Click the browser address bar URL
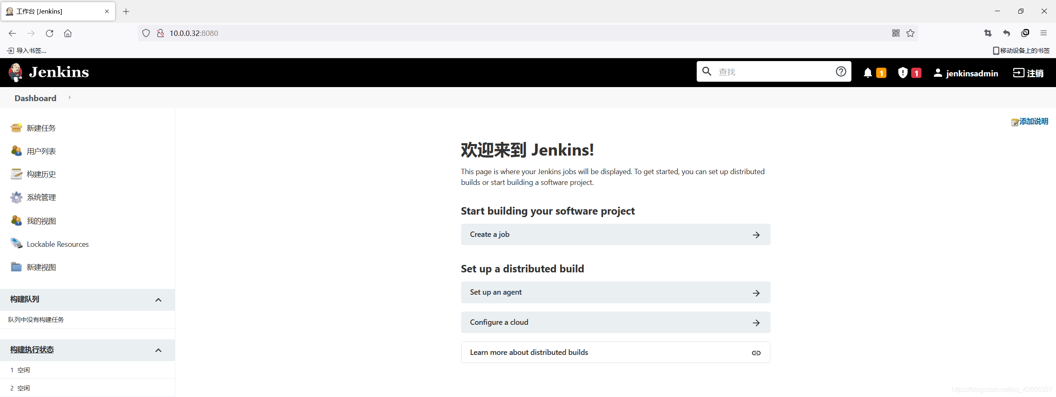 (194, 33)
